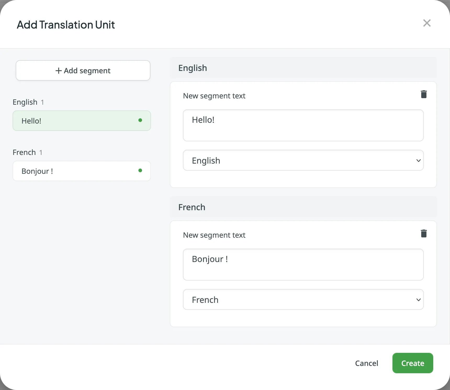Click the Hello! text area
The width and height of the screenshot is (450, 390).
pyautogui.click(x=303, y=125)
